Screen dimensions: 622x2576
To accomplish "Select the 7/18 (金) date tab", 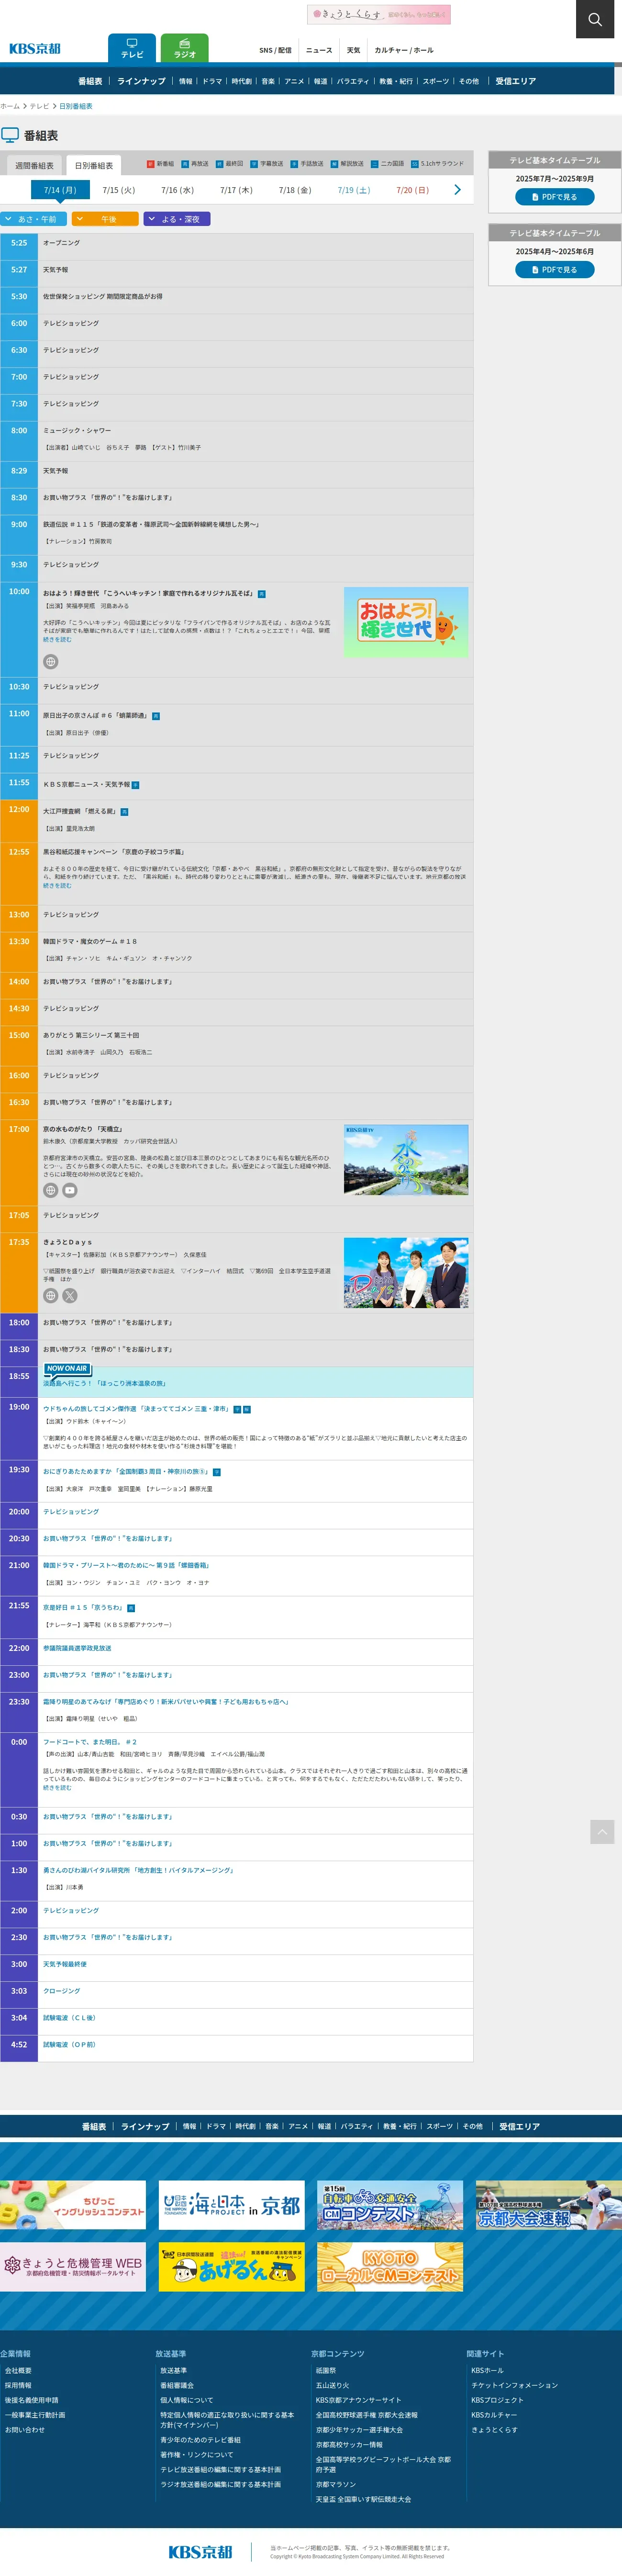I will (x=295, y=190).
